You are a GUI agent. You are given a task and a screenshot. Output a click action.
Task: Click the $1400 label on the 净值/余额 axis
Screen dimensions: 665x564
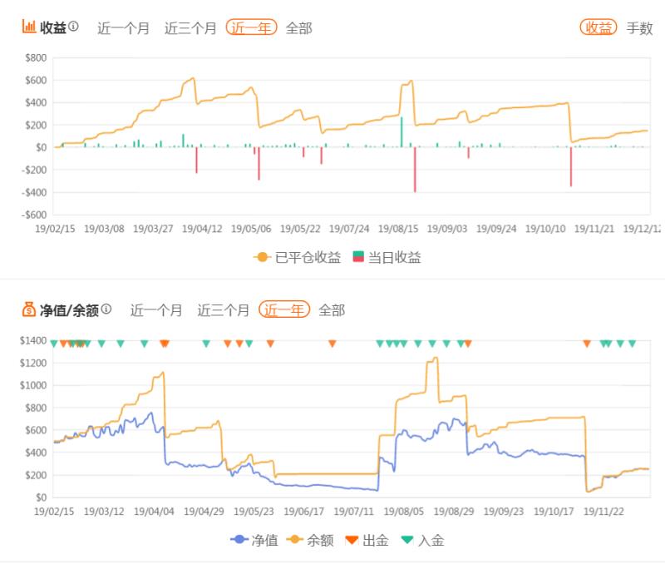pyautogui.click(x=33, y=340)
